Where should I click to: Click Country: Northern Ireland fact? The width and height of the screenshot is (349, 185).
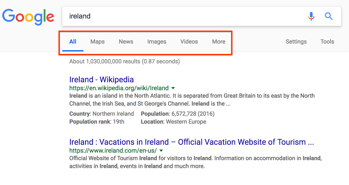coord(102,114)
